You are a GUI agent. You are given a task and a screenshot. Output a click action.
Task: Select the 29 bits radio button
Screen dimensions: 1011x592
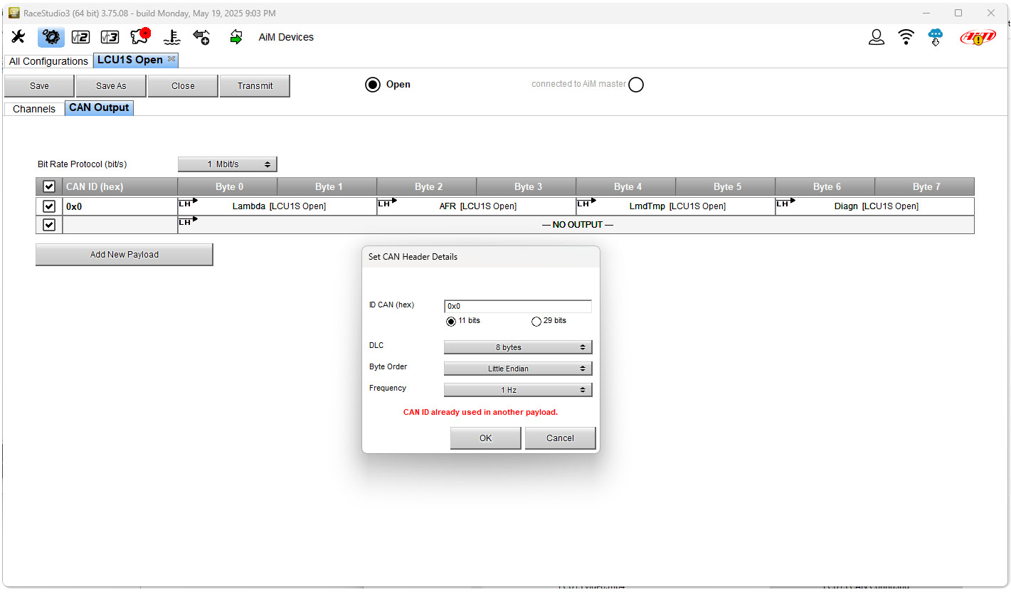[x=536, y=322]
